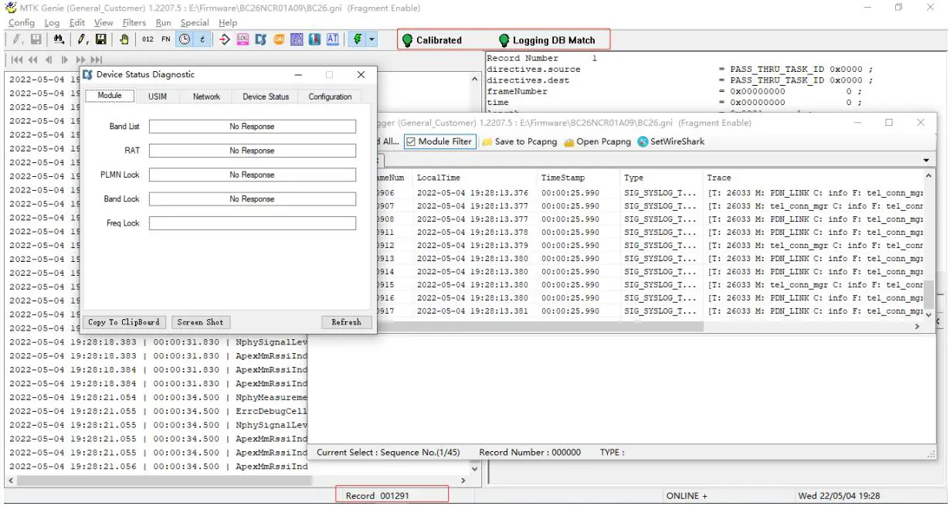Click the empty Freq Lock field
950x506 pixels.
[x=252, y=223]
